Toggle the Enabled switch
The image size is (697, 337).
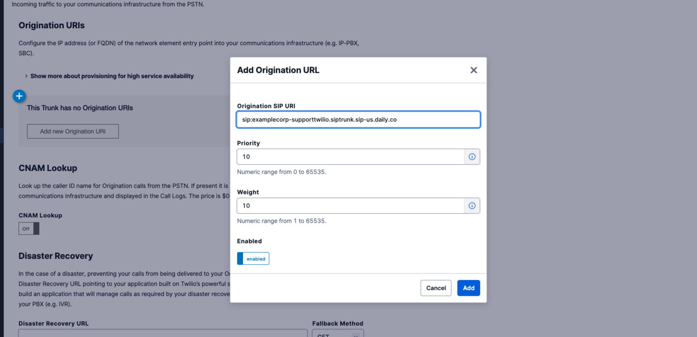click(253, 258)
